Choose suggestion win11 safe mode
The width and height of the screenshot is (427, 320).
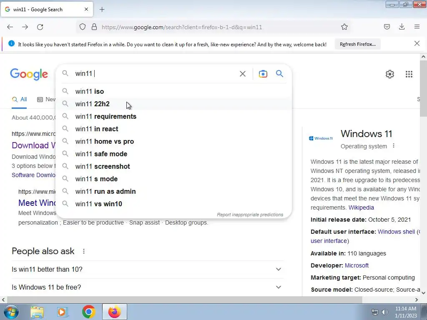[x=173, y=154]
